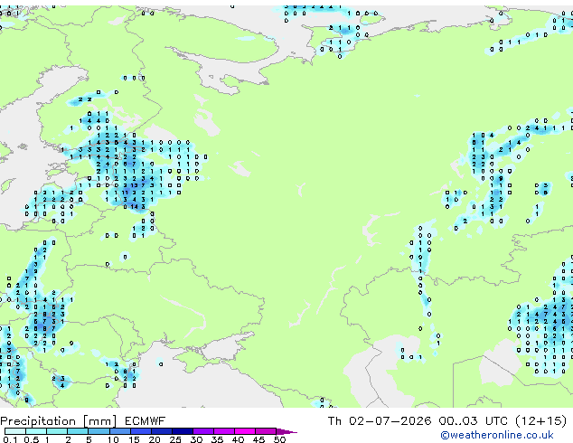Select the 1–2 mm legend color box
The height and width of the screenshot is (443, 573).
point(57,431)
